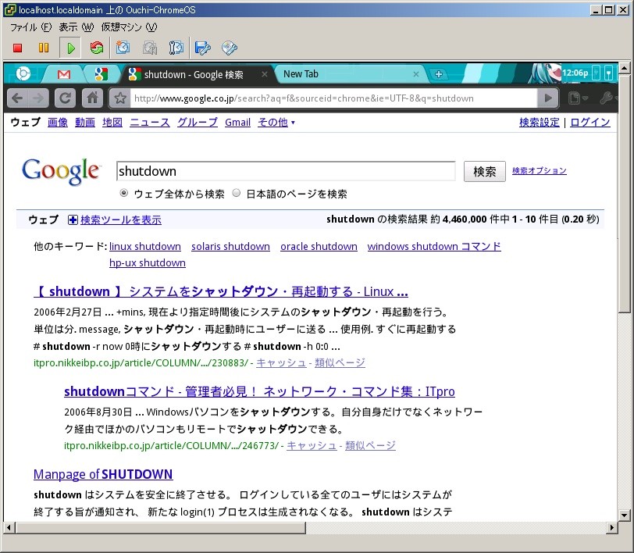Revert to the VM snapshot
Screen dimensions: 634x553
(x=150, y=48)
